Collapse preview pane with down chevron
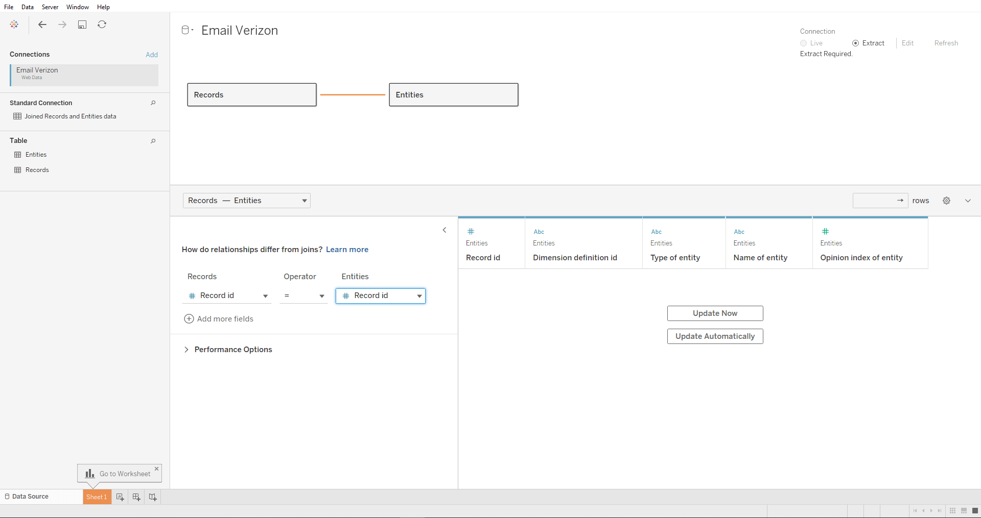981x518 pixels. click(x=968, y=201)
